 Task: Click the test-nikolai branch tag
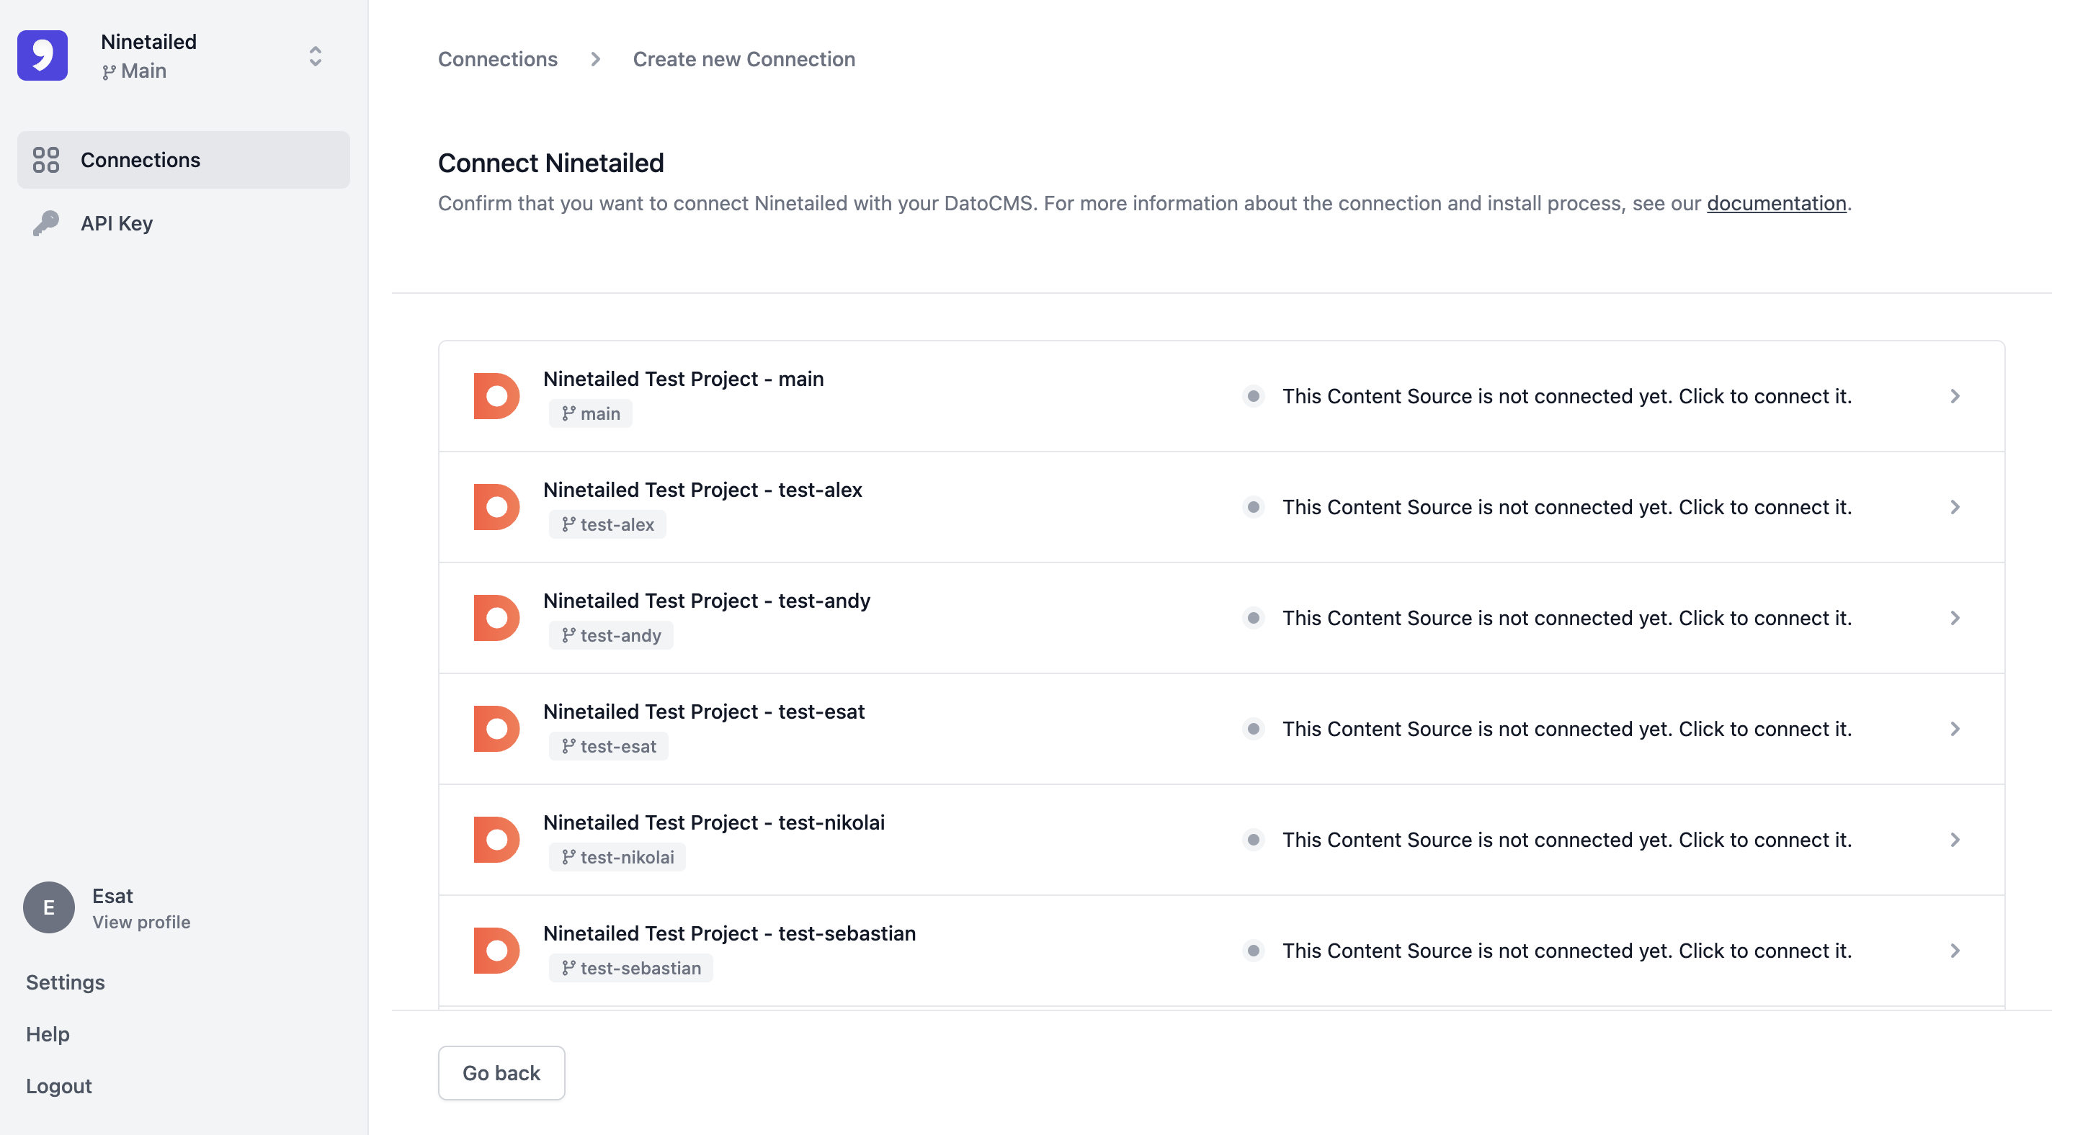point(617,857)
